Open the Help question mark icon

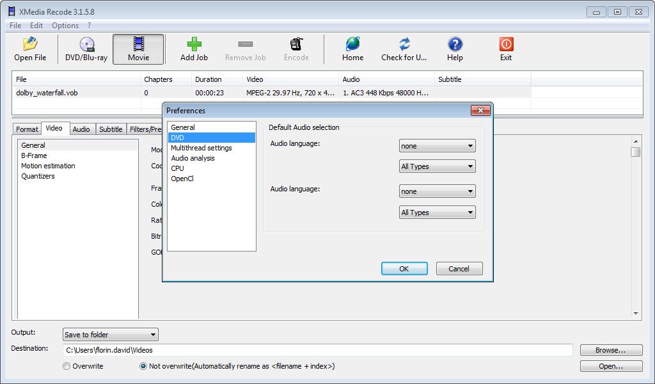coord(455,44)
